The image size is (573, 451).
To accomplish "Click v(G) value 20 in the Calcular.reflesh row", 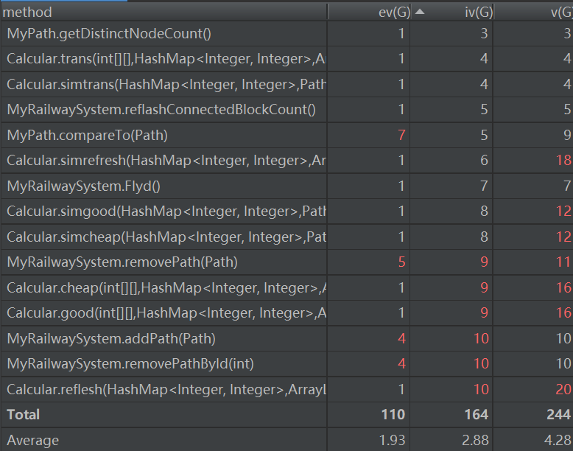I will point(563,389).
